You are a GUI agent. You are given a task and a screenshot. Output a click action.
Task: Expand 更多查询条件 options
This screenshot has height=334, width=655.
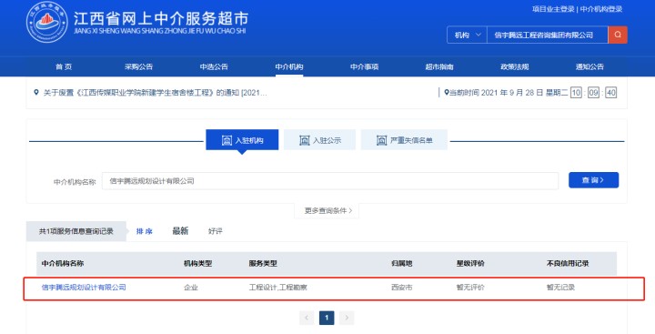(327, 210)
